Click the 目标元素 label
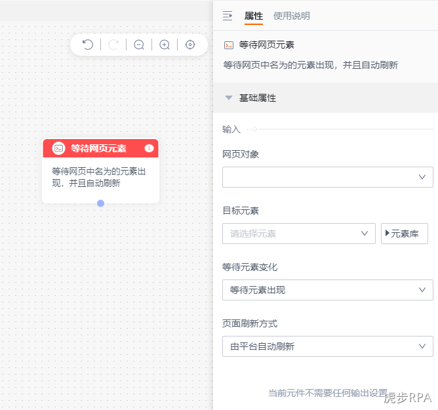438x410 pixels. [x=241, y=211]
